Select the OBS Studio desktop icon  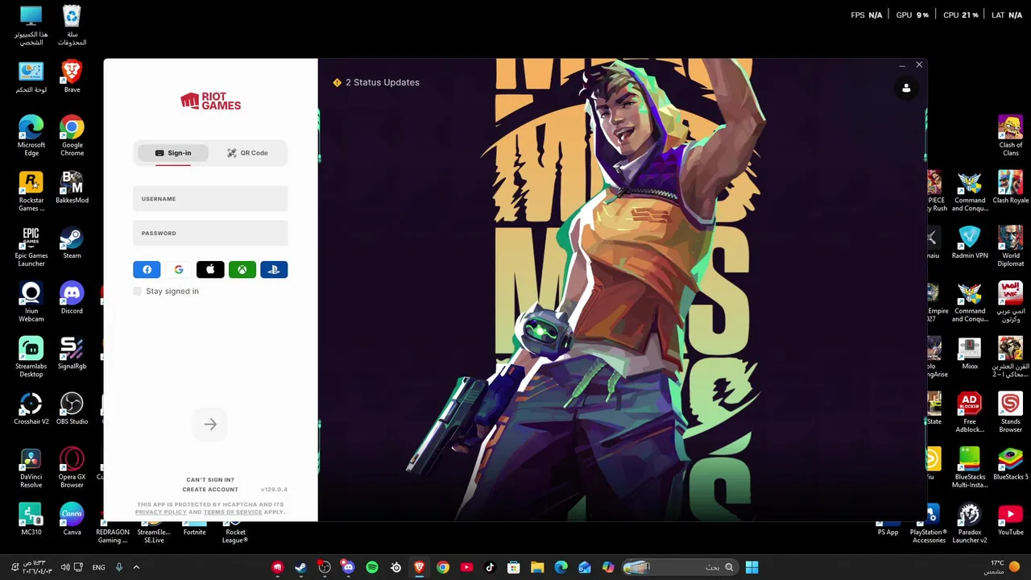coord(72,409)
